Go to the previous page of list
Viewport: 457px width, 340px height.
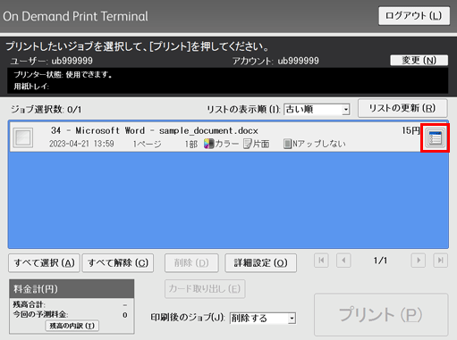(x=343, y=261)
